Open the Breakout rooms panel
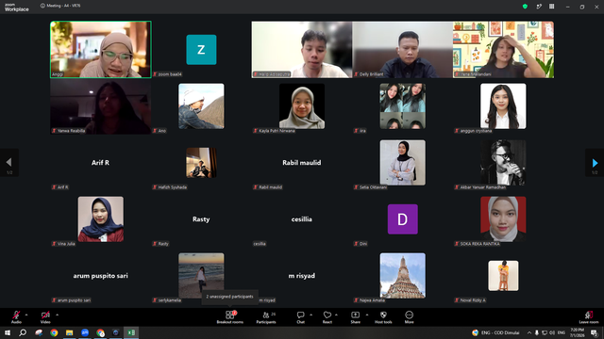 pyautogui.click(x=230, y=317)
